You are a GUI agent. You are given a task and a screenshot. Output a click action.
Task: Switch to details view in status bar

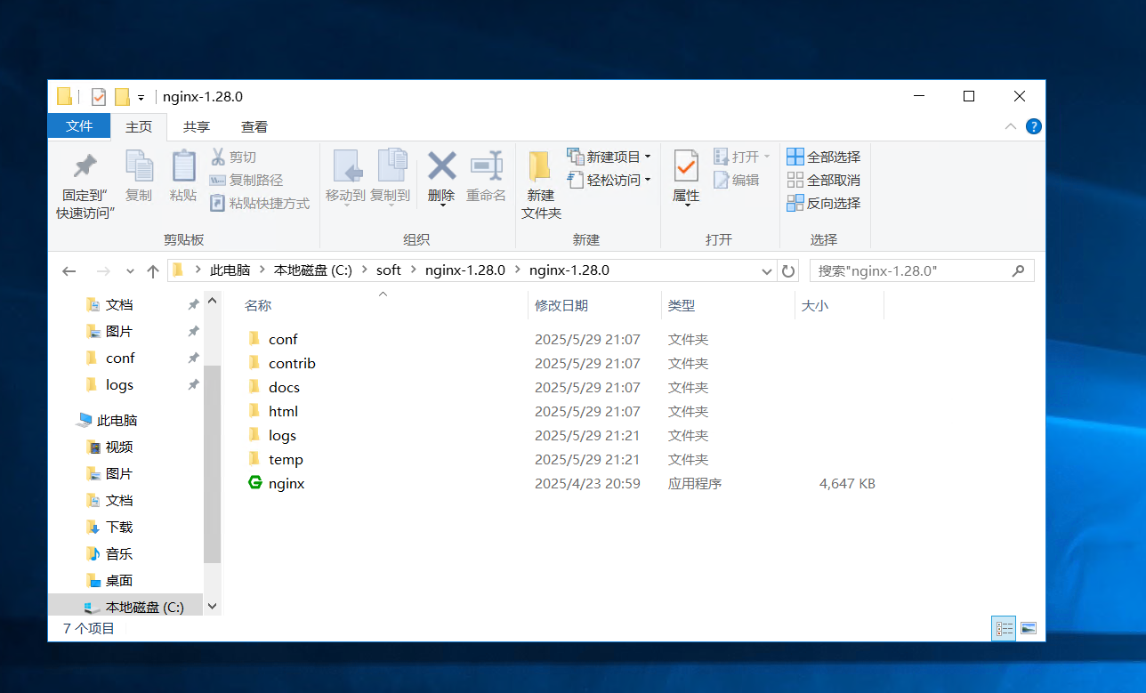(1005, 628)
